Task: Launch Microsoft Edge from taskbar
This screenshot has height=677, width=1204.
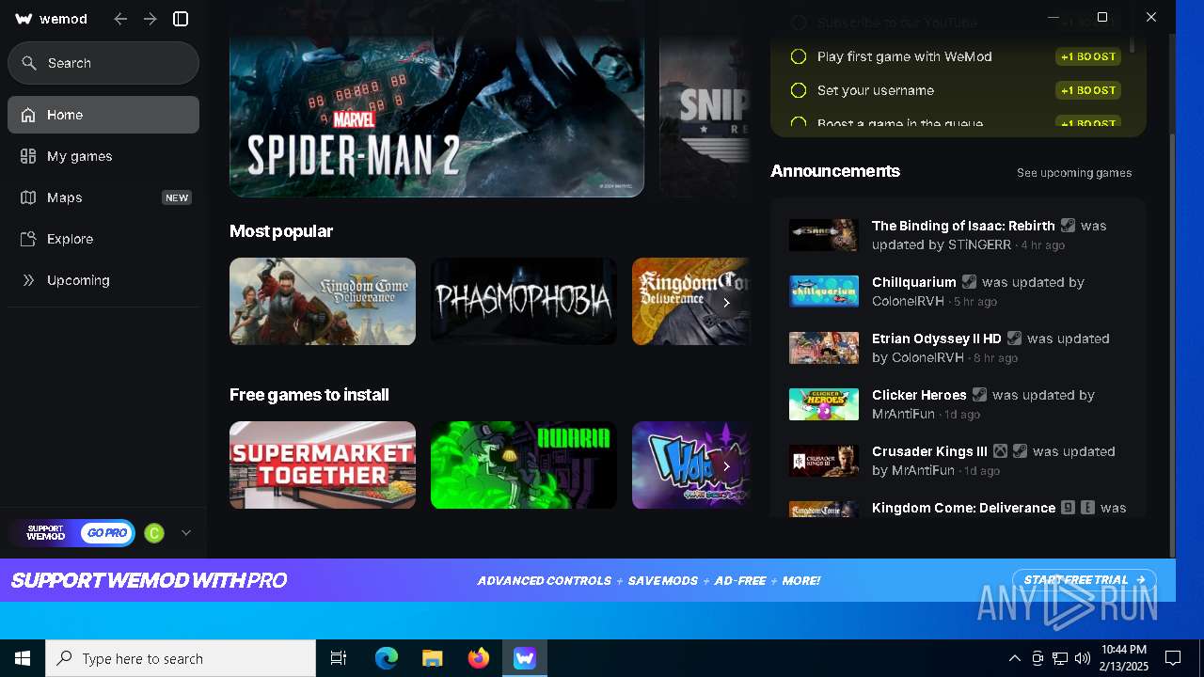Action: (387, 658)
